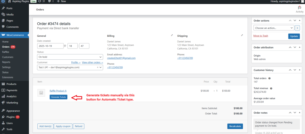Click the Date created input field

50,46
